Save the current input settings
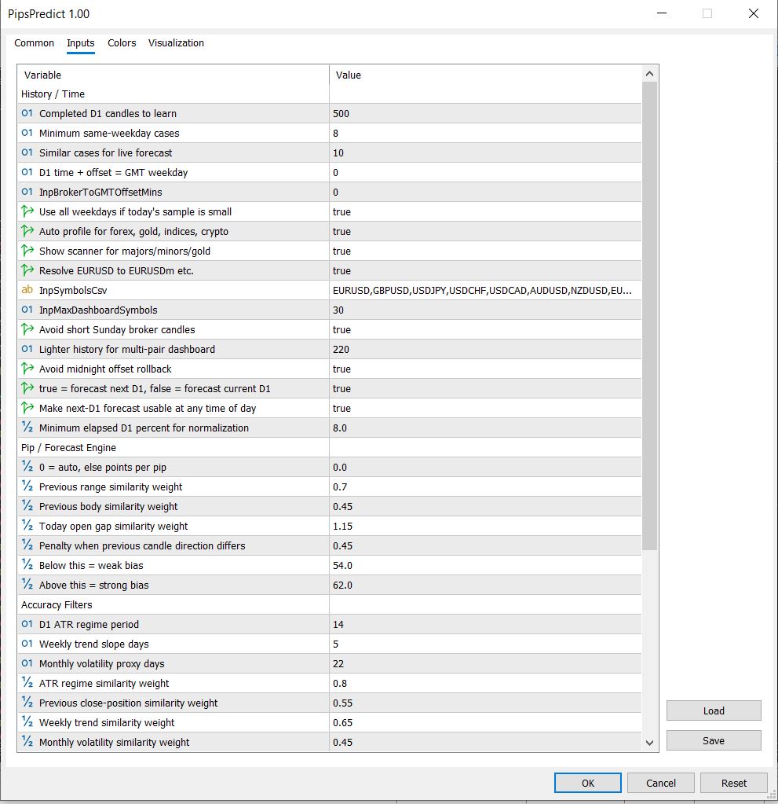 click(x=714, y=740)
